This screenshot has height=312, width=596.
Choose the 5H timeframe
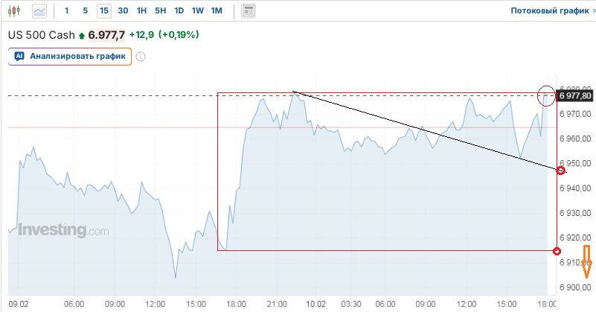coord(161,11)
